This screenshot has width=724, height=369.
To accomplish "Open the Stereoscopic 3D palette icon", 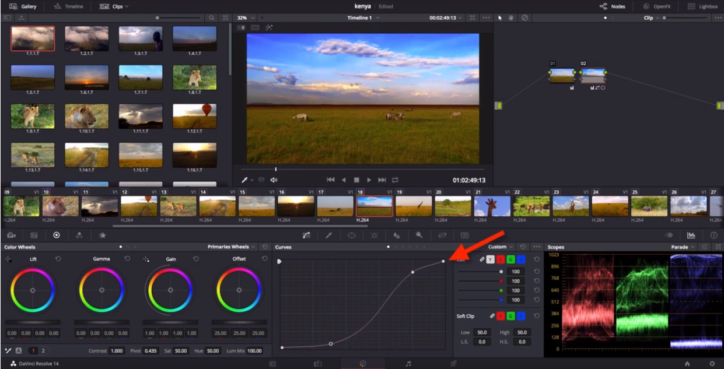I will [x=464, y=235].
